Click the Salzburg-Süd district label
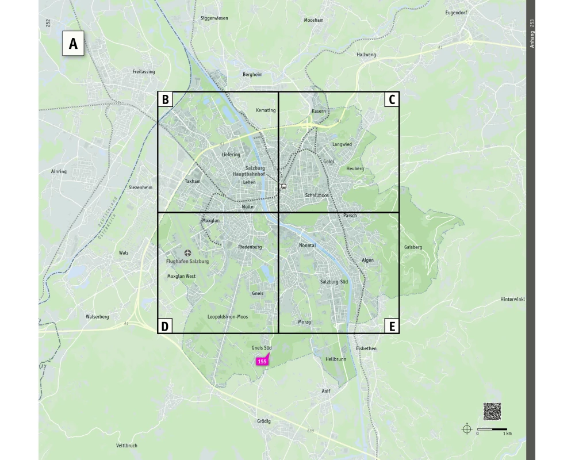This screenshot has height=460, width=575. click(334, 282)
